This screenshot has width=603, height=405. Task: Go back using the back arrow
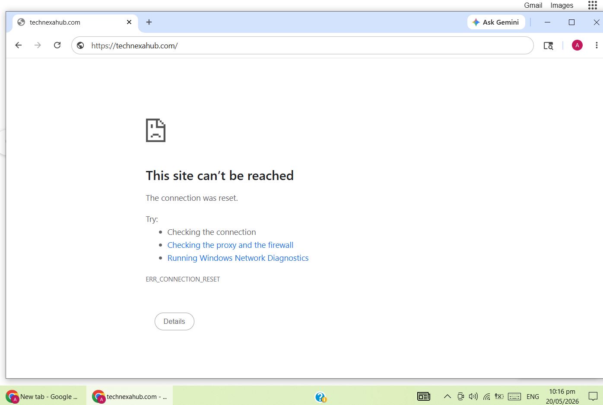[18, 45]
